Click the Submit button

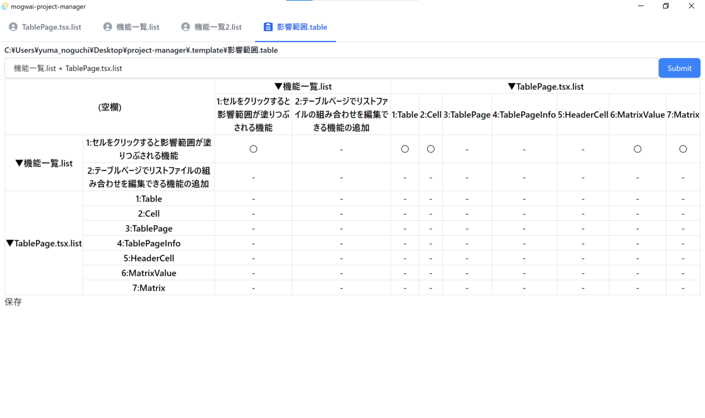point(679,68)
